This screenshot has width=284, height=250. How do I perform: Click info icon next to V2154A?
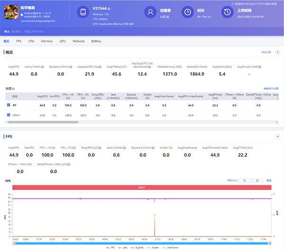click(x=109, y=9)
